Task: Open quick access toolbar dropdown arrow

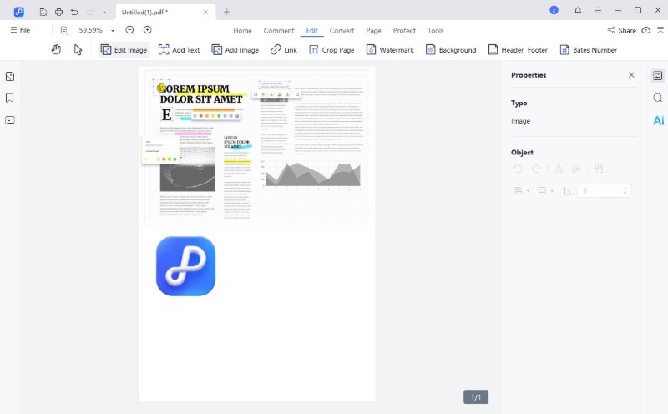Action: pos(104,13)
